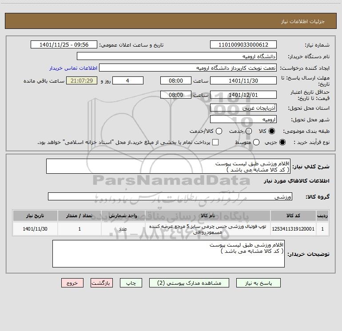Click the remaining days field showing 4
Image resolution: width=342 pixels, height=331 pixels.
[128, 80]
